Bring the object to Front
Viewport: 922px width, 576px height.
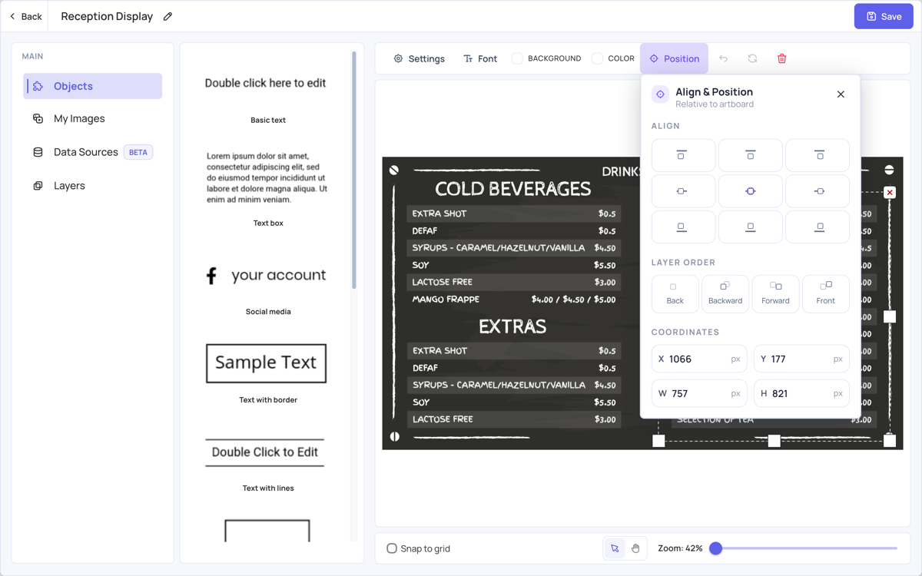(x=826, y=294)
